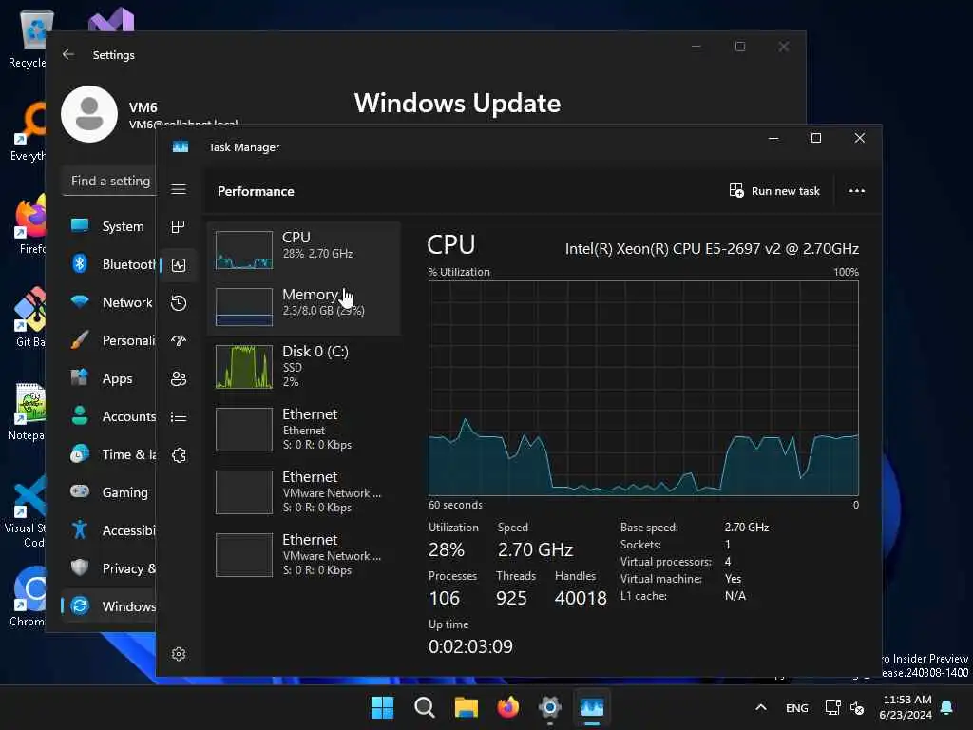The height and width of the screenshot is (730, 973).
Task: Open Accessibility in Settings sidebar
Action: (109, 530)
